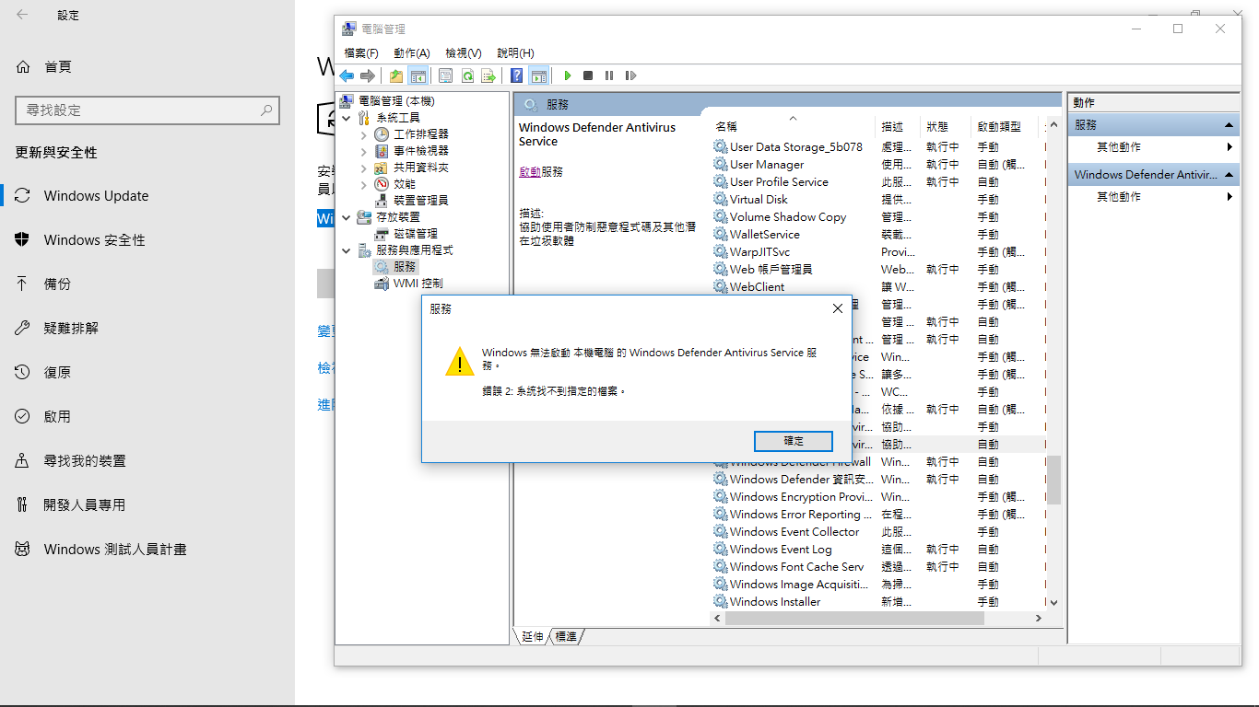The width and height of the screenshot is (1259, 707).
Task: Open 開發人員專用 in Settings sidebar
Action: [147, 504]
